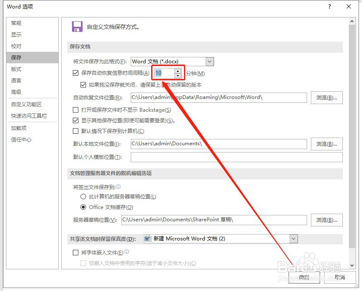
Task: Confirm with the 确定 button
Action: pyautogui.click(x=304, y=277)
